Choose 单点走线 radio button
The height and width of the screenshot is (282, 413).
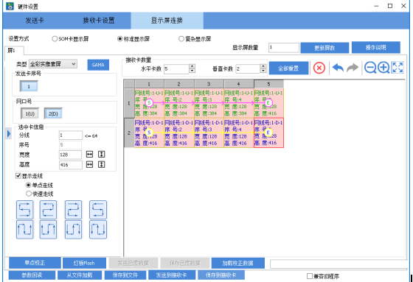pos(29,186)
